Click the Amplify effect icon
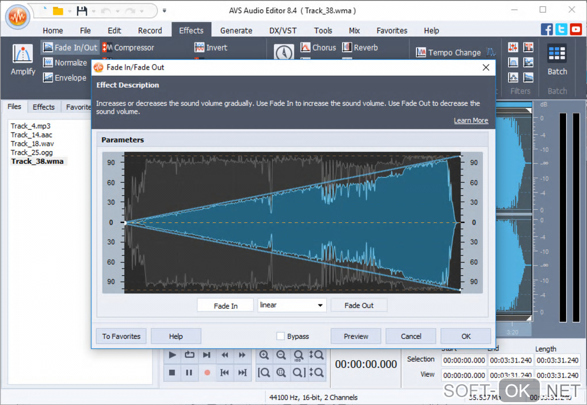 pyautogui.click(x=22, y=59)
